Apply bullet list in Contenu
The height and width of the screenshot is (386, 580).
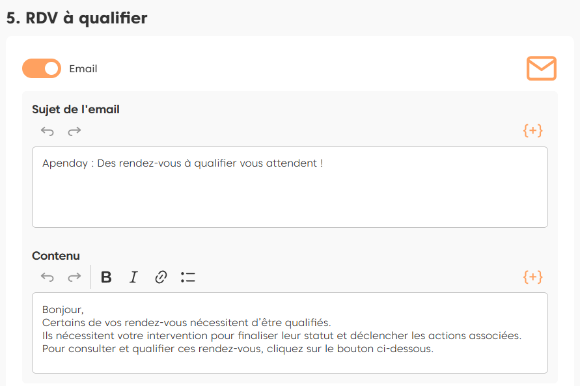188,277
